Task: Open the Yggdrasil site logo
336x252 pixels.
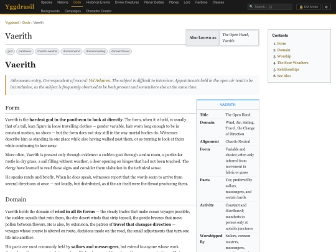Action: tap(19, 7)
